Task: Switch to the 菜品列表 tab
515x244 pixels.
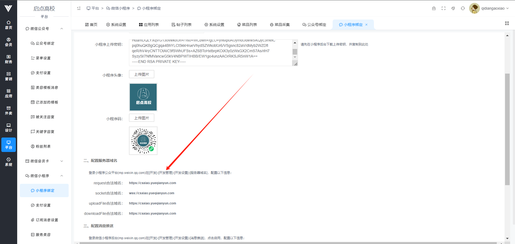Action: pos(247,25)
